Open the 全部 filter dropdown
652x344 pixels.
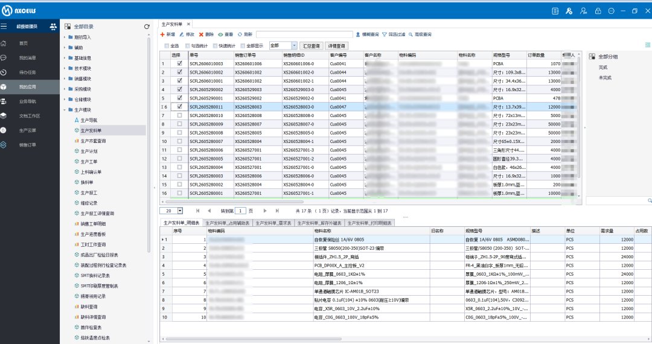point(295,46)
